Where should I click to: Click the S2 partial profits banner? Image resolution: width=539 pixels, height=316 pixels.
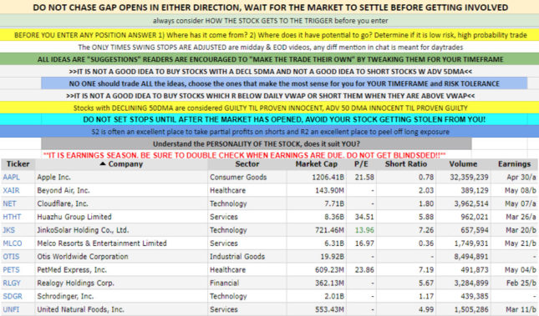tap(269, 132)
